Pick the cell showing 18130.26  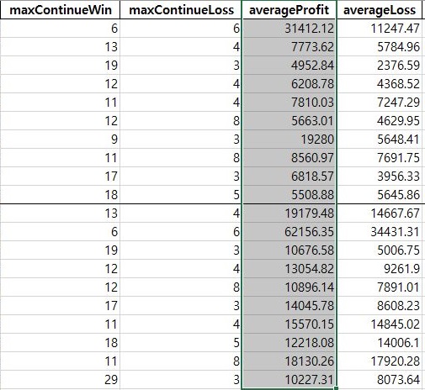[289, 361]
